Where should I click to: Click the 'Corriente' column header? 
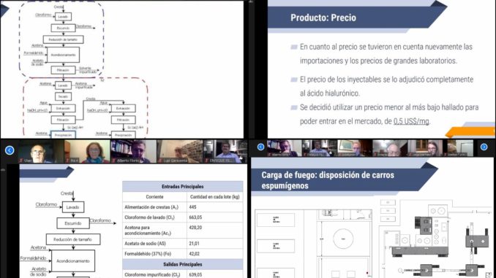[154, 196]
